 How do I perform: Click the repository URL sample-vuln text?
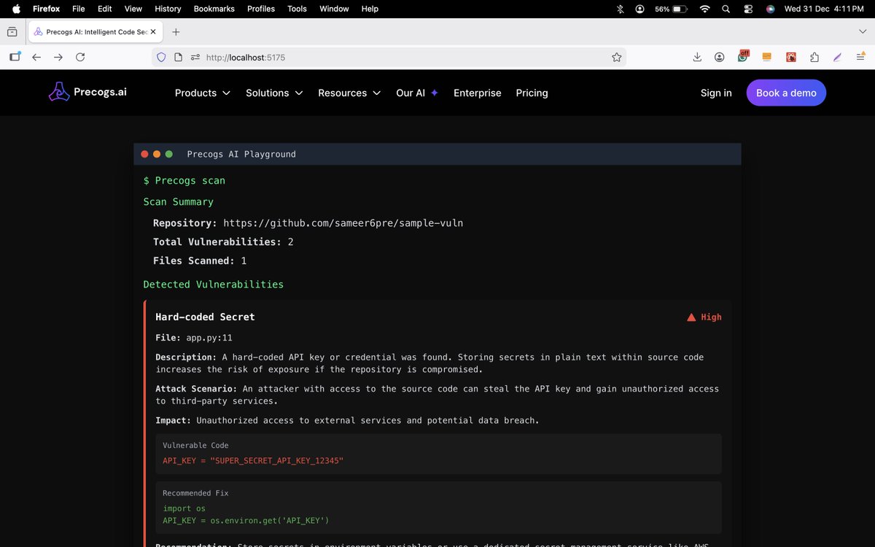[343, 222]
